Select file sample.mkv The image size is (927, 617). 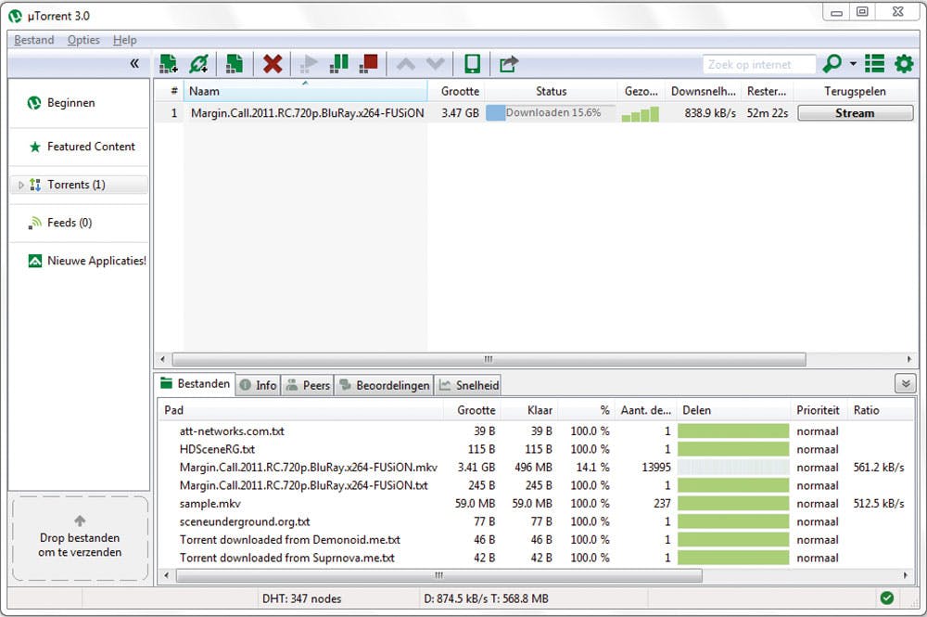tap(210, 504)
